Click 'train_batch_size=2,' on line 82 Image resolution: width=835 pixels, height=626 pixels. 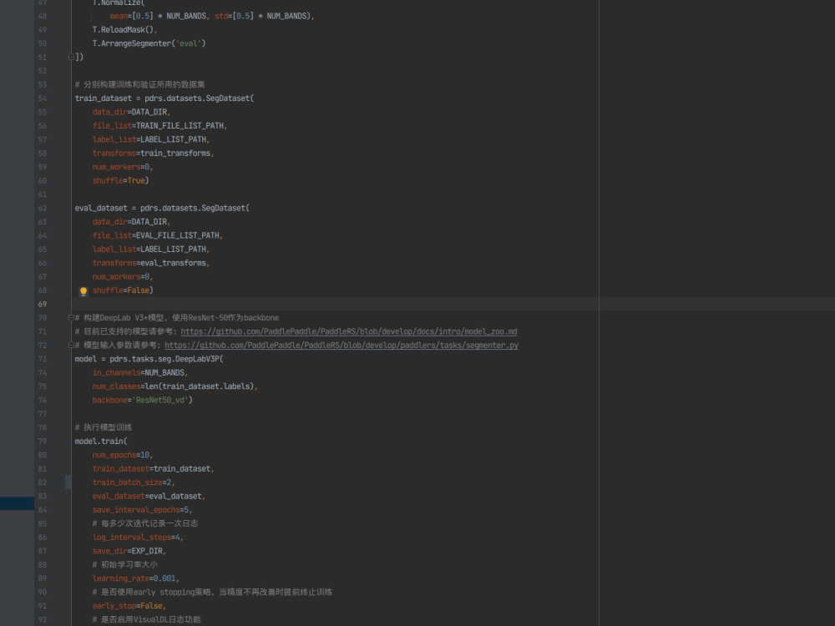[x=134, y=482]
